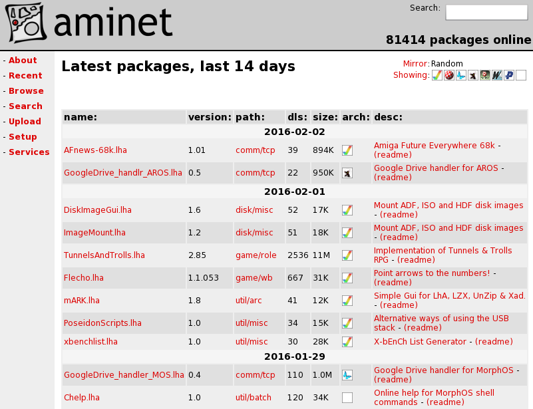Open the About page in sidebar
This screenshot has height=409, width=533.
pyautogui.click(x=23, y=60)
